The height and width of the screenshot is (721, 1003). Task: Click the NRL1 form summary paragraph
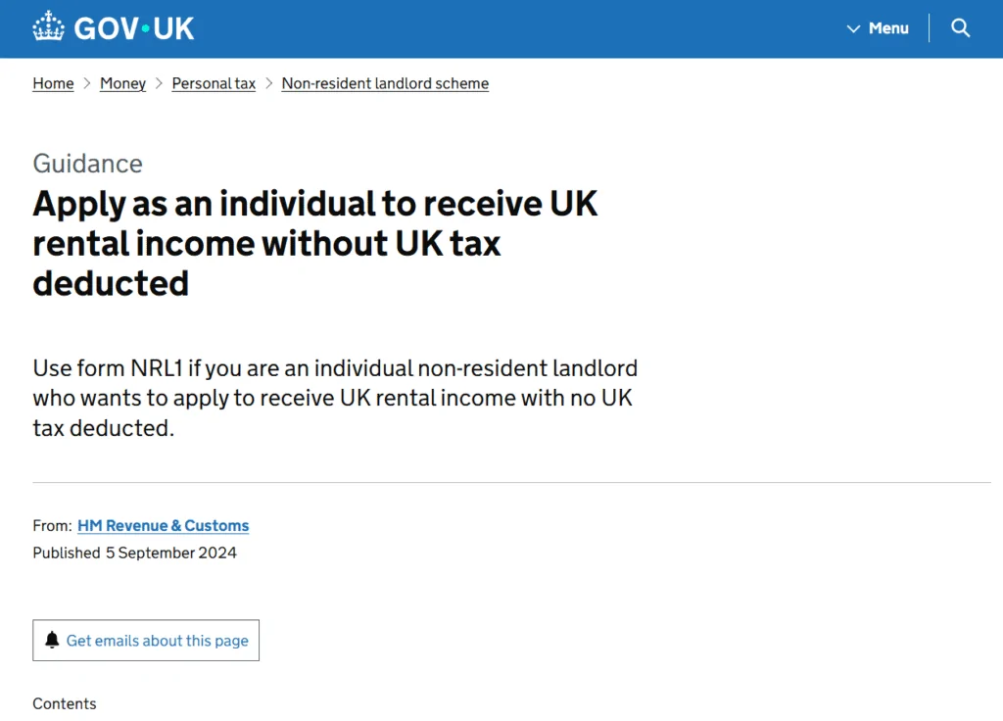[335, 398]
